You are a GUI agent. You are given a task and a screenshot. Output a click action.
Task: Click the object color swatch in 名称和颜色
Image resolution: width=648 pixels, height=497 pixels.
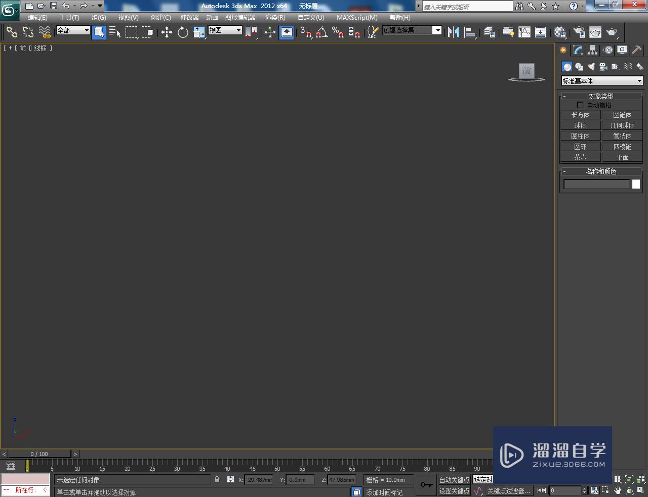(636, 184)
